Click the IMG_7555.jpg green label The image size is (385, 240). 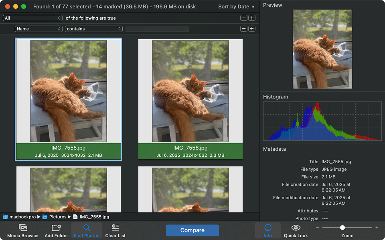click(x=69, y=151)
